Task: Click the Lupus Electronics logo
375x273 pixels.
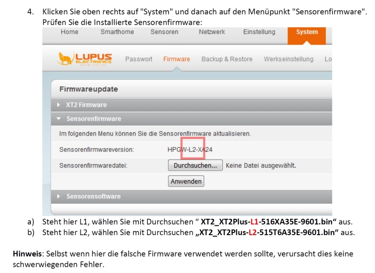Action: tap(85, 59)
